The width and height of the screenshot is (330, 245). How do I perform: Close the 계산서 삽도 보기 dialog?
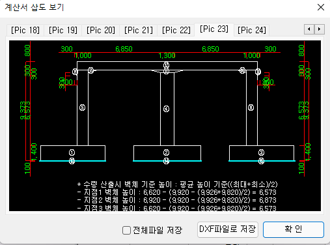pyautogui.click(x=321, y=7)
